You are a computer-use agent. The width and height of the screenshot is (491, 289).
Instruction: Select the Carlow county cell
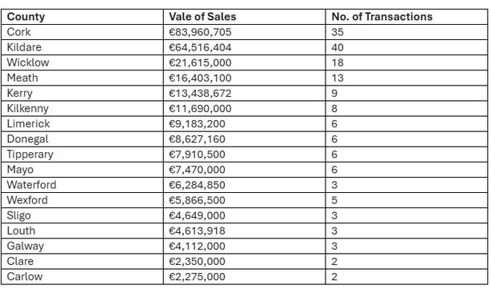(82, 276)
